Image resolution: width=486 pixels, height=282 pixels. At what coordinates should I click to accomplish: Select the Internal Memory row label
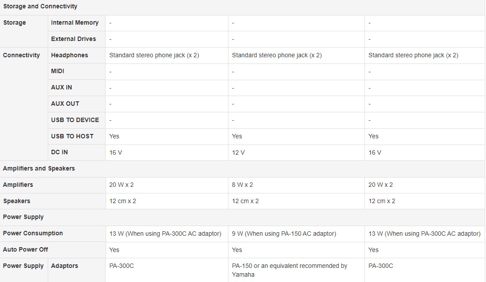pos(75,22)
